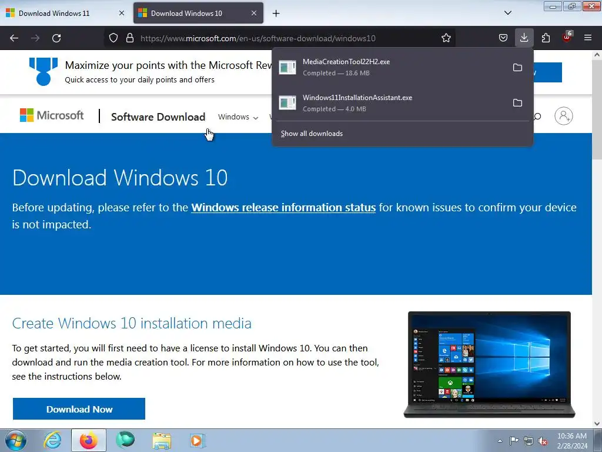Select Windows11InstallationAssistant.exe download entry
This screenshot has height=452, width=602.
tap(402, 102)
